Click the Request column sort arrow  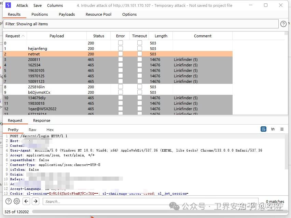point(23,36)
